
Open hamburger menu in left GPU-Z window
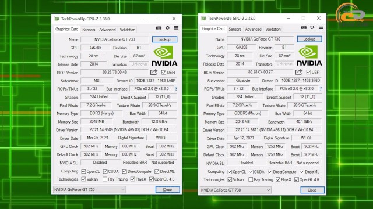(x=176, y=28)
